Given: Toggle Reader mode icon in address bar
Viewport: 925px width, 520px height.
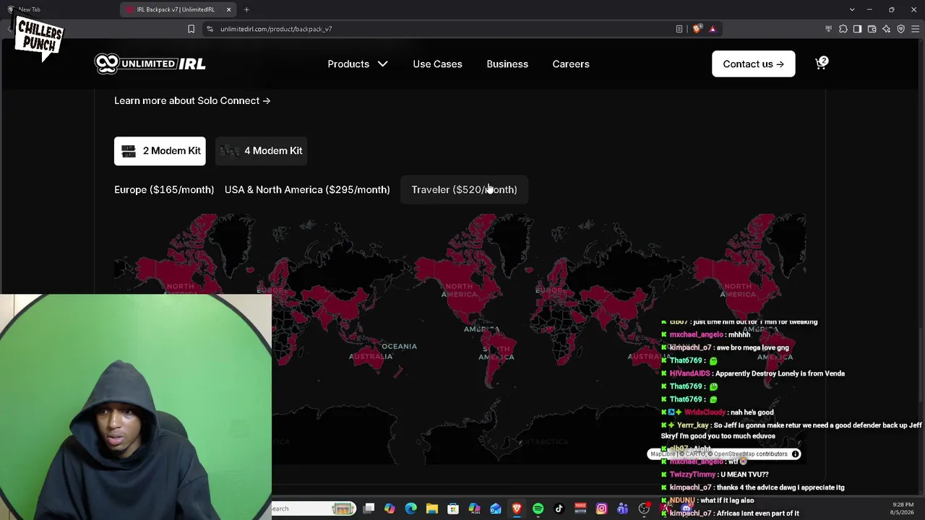Looking at the screenshot, I should (x=679, y=29).
